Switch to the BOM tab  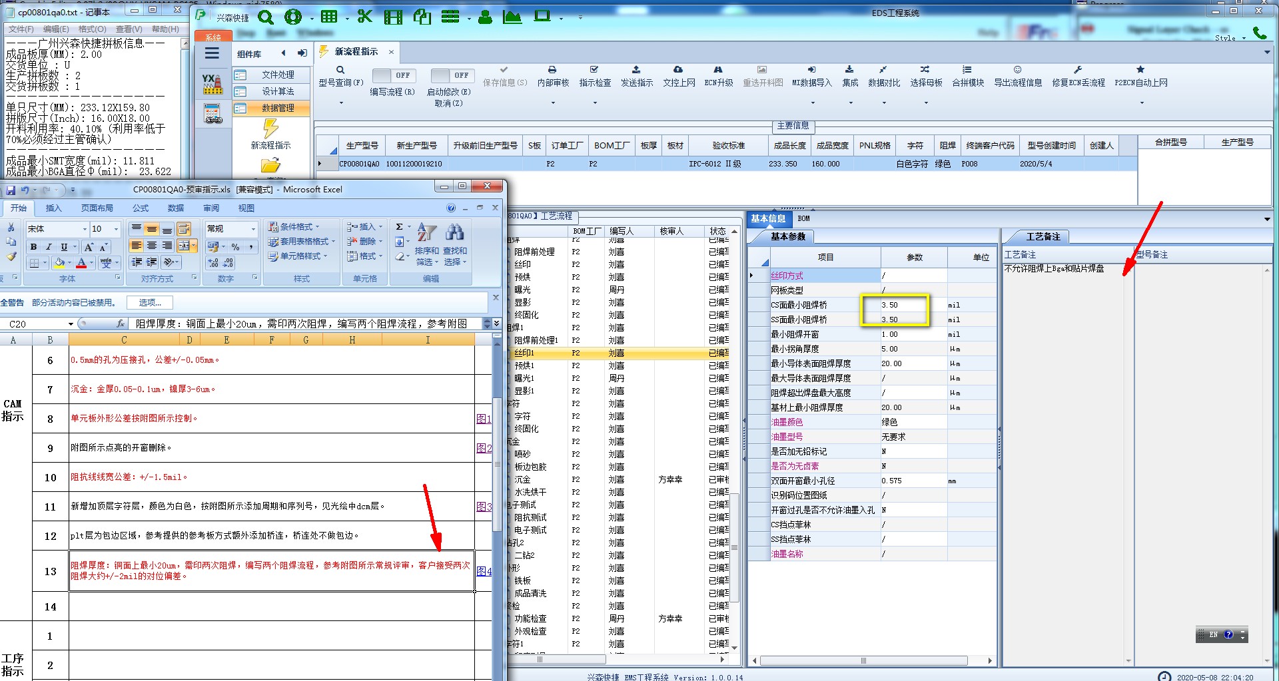[804, 218]
